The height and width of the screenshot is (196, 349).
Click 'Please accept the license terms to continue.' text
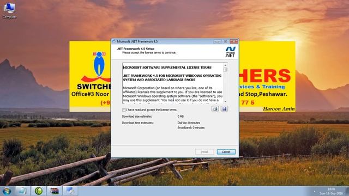coord(149,53)
